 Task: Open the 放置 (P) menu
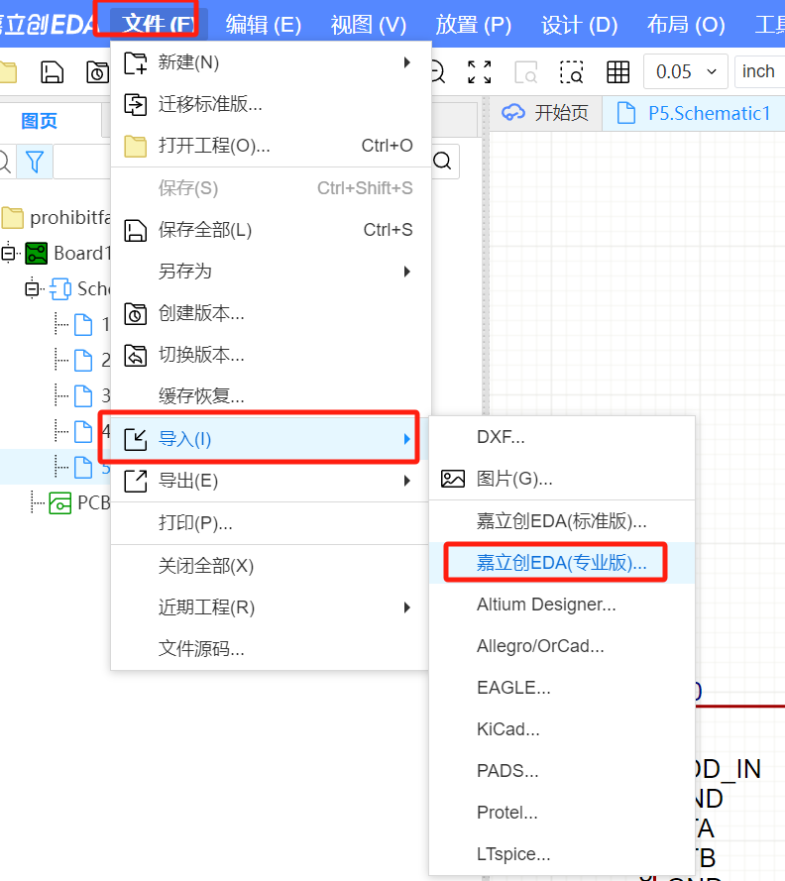(x=473, y=24)
